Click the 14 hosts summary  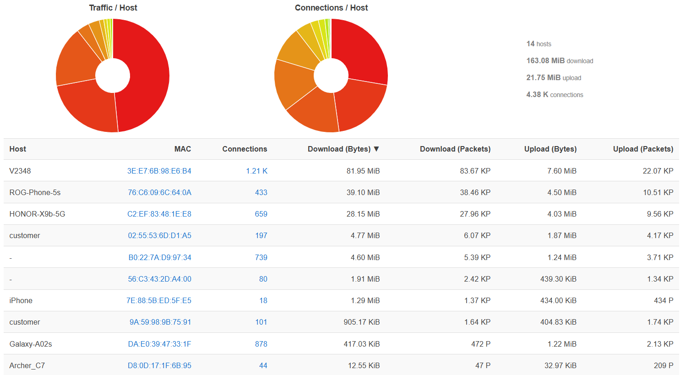[x=539, y=44]
